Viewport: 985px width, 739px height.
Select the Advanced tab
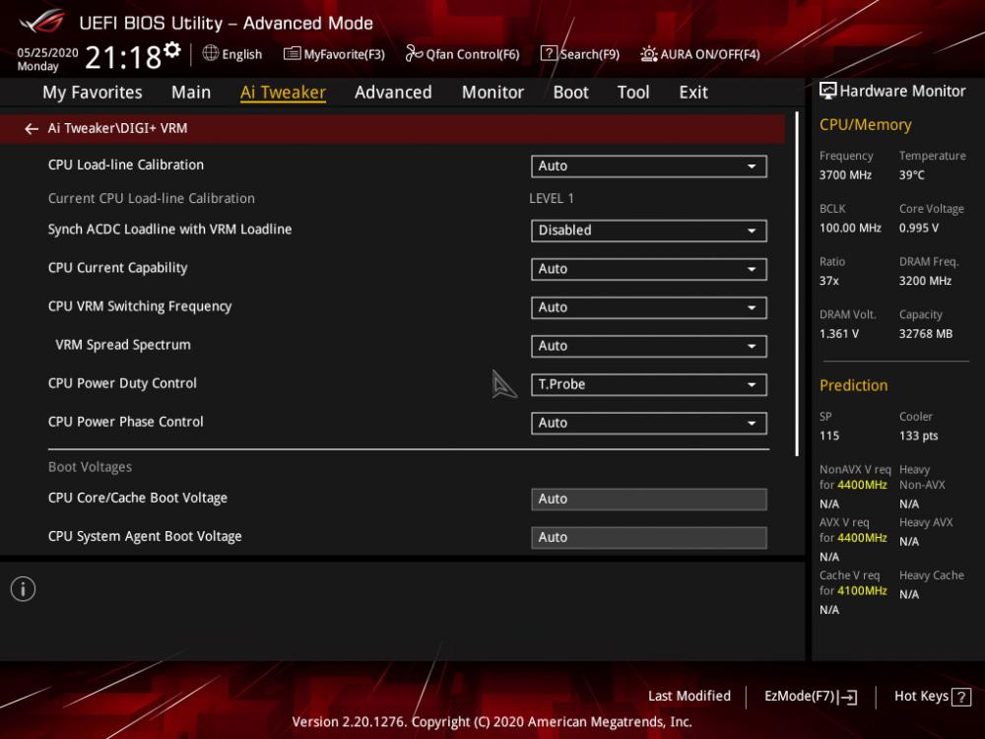click(393, 93)
